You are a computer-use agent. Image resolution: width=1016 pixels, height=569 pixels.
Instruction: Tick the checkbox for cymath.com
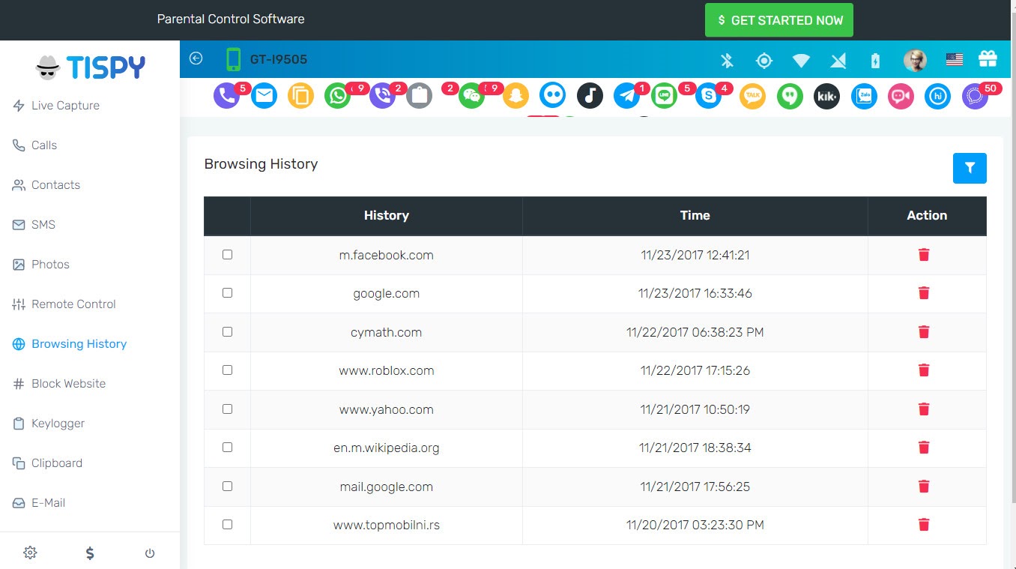click(228, 332)
